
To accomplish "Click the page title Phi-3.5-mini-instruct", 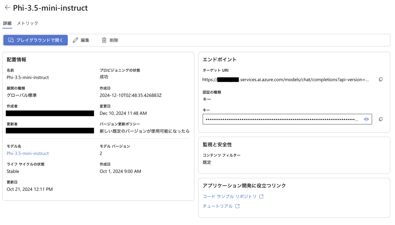I will click(x=50, y=8).
